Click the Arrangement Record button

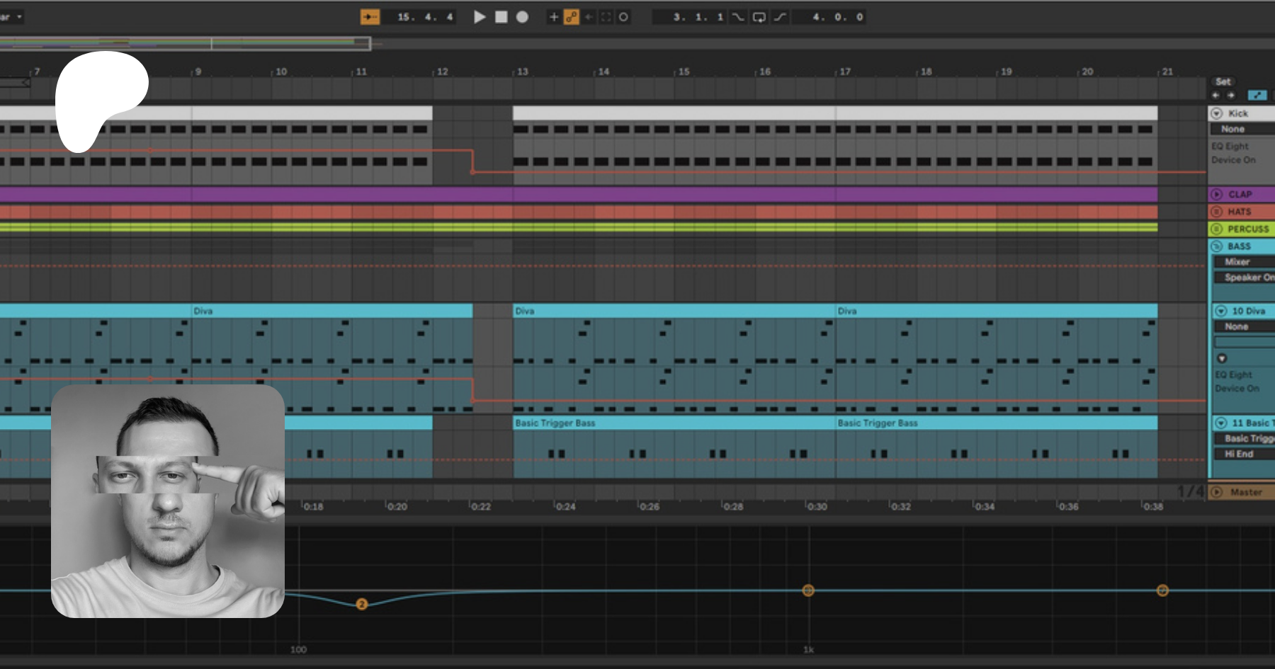522,17
